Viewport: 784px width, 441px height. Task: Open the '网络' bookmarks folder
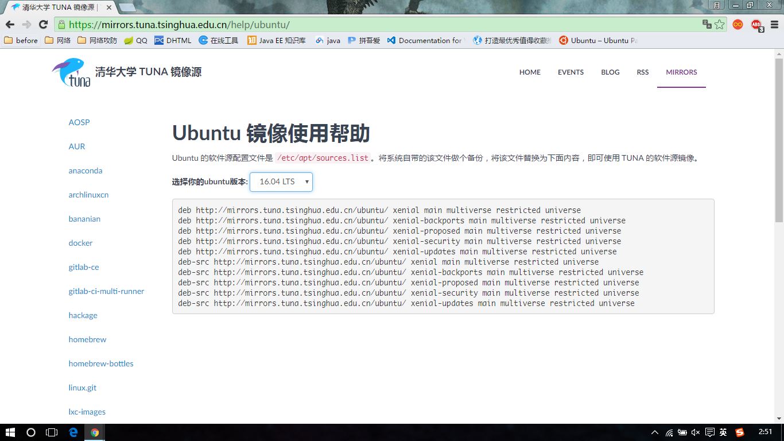pyautogui.click(x=58, y=40)
